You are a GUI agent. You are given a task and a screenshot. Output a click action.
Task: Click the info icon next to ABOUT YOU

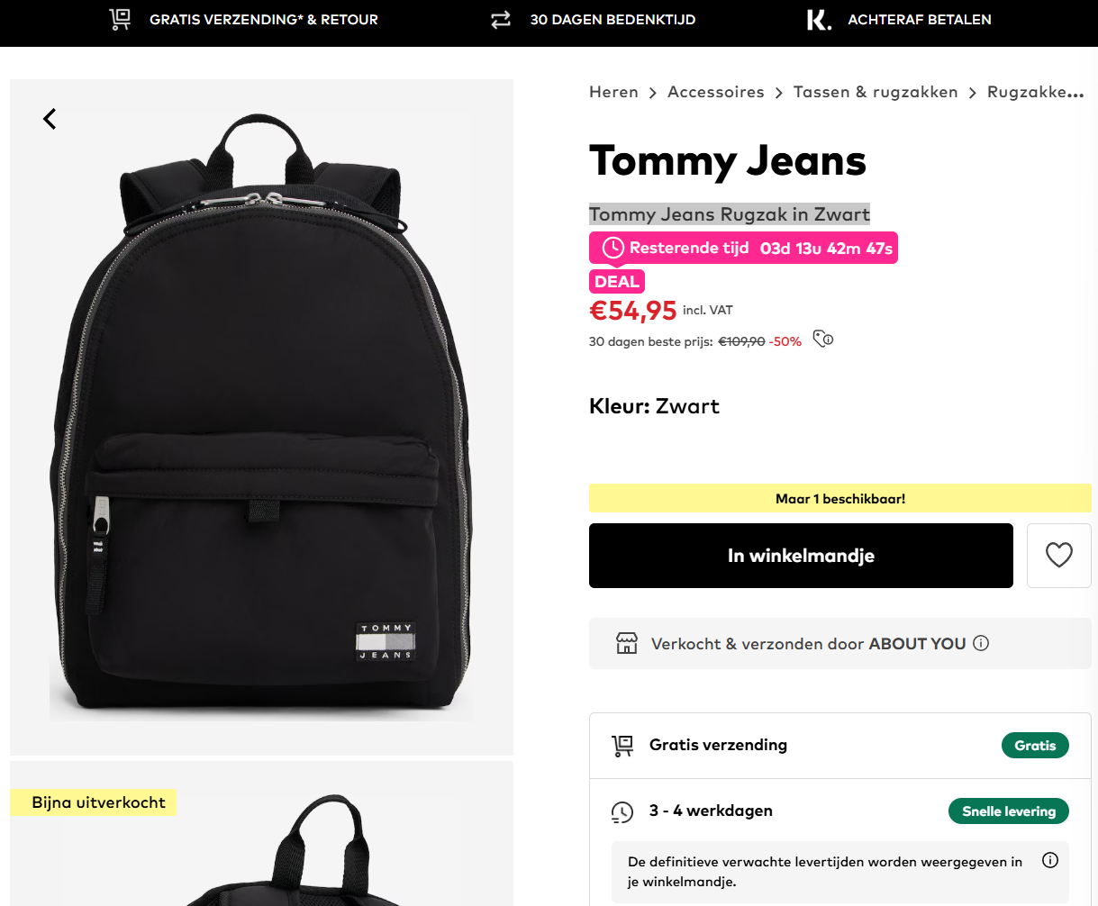click(979, 643)
